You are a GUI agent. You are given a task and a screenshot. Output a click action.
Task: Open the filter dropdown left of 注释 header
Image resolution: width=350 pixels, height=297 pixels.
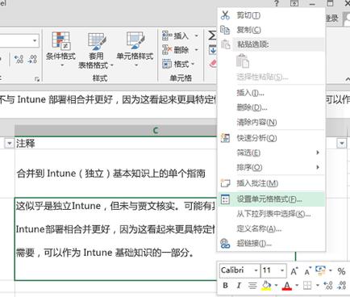[9, 144]
